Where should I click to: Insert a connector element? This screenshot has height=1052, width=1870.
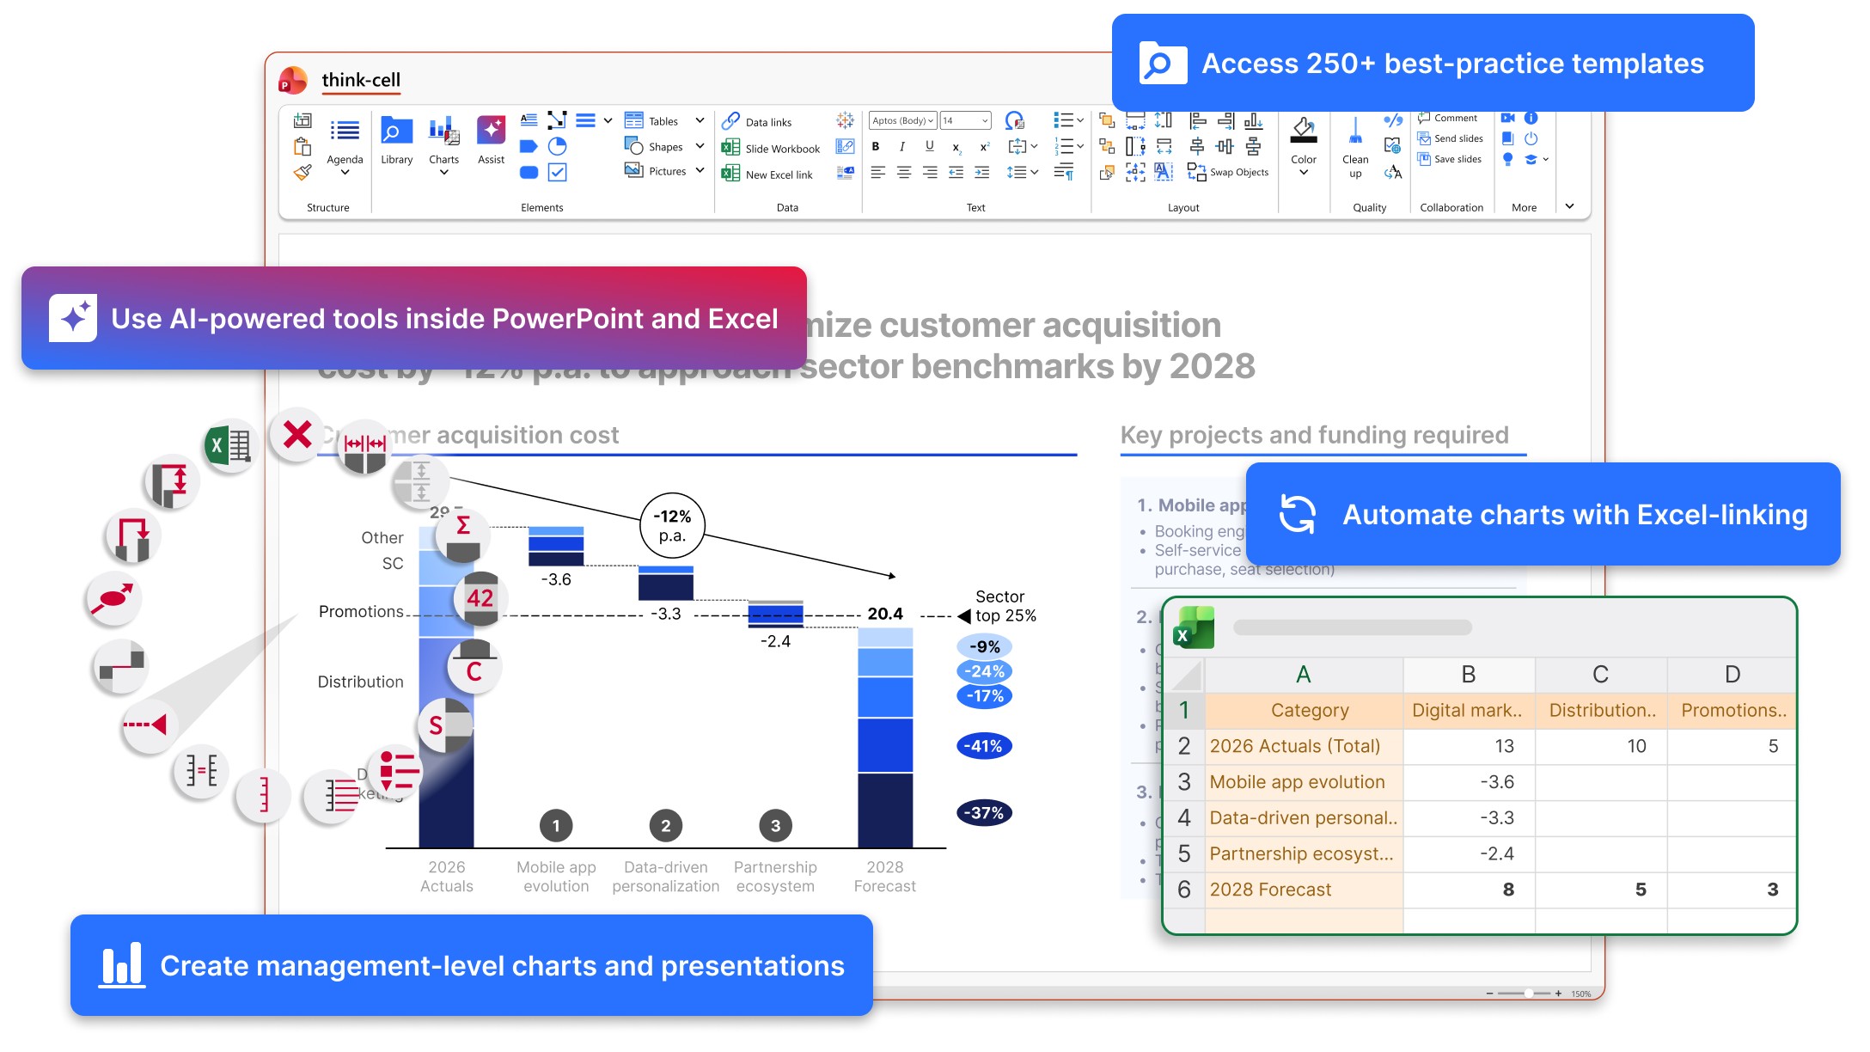pos(558,120)
